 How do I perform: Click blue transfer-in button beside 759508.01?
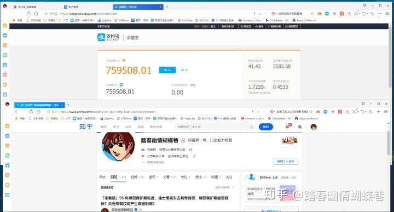click(167, 70)
